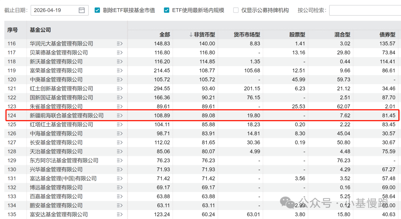Click the 截止日期 date input field
Image resolution: width=401 pixels, height=219 pixels.
[x=59, y=10]
